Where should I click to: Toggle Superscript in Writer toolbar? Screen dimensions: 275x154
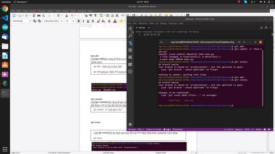point(98,21)
